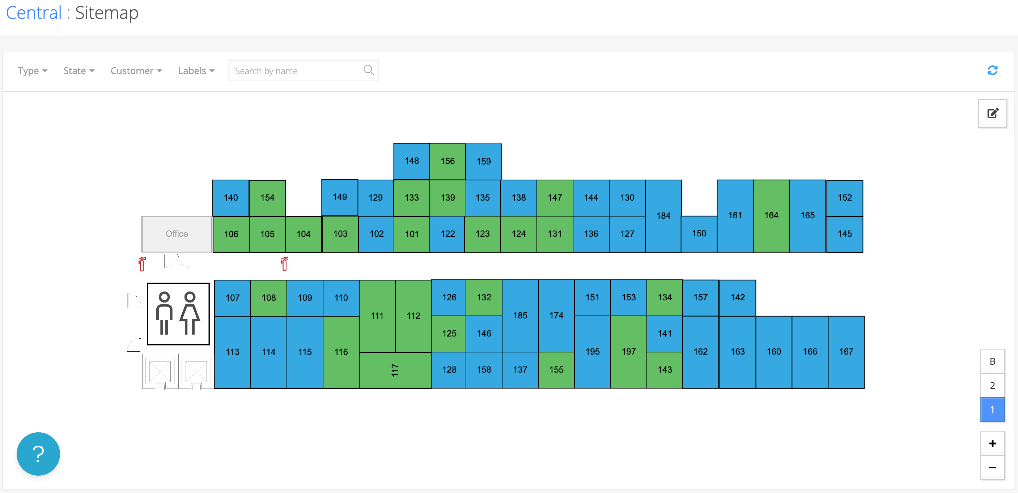
Task: Zoom out with the minus button
Action: (x=992, y=468)
